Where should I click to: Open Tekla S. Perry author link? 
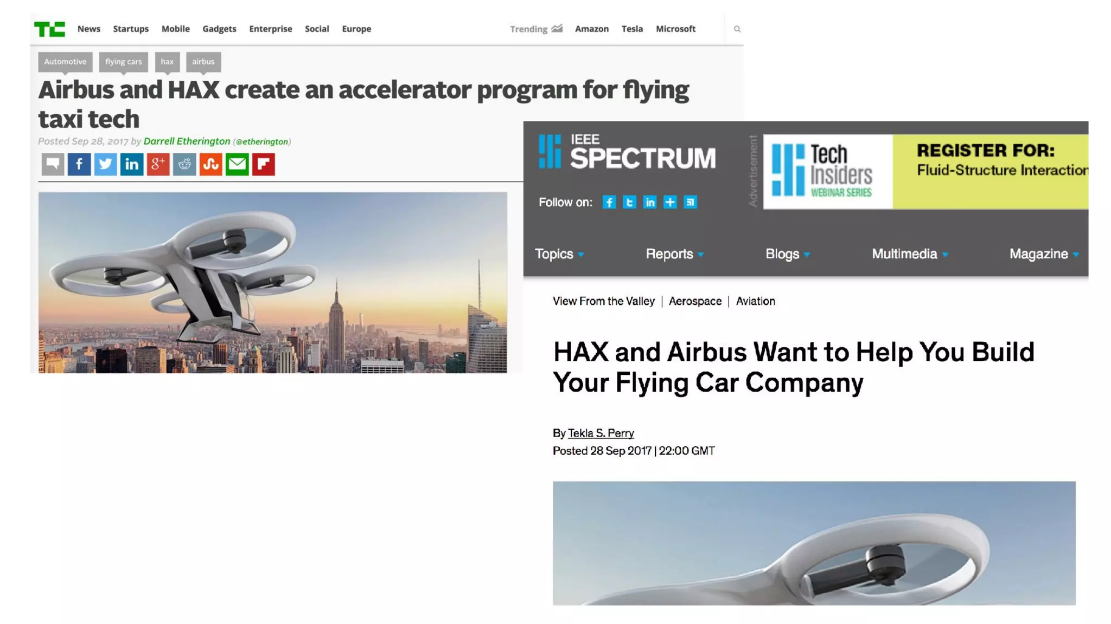(x=601, y=433)
